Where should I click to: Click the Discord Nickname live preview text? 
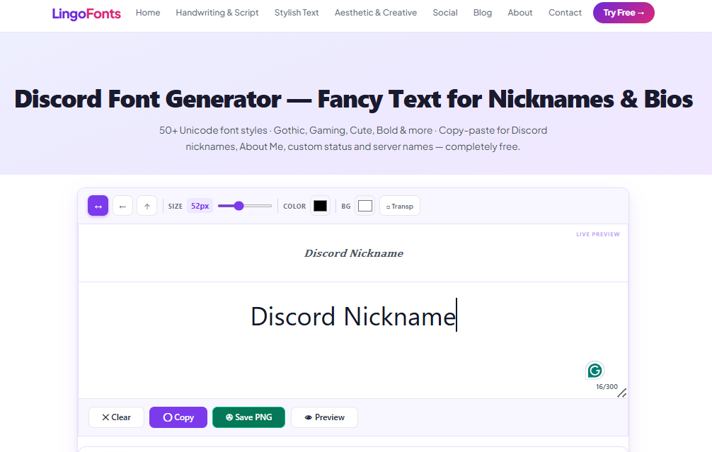[354, 253]
